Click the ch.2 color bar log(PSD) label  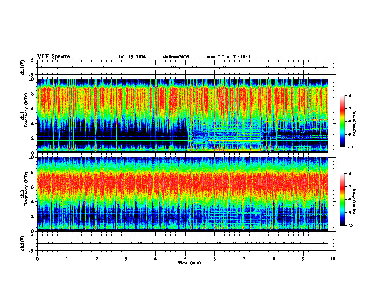(x=355, y=201)
